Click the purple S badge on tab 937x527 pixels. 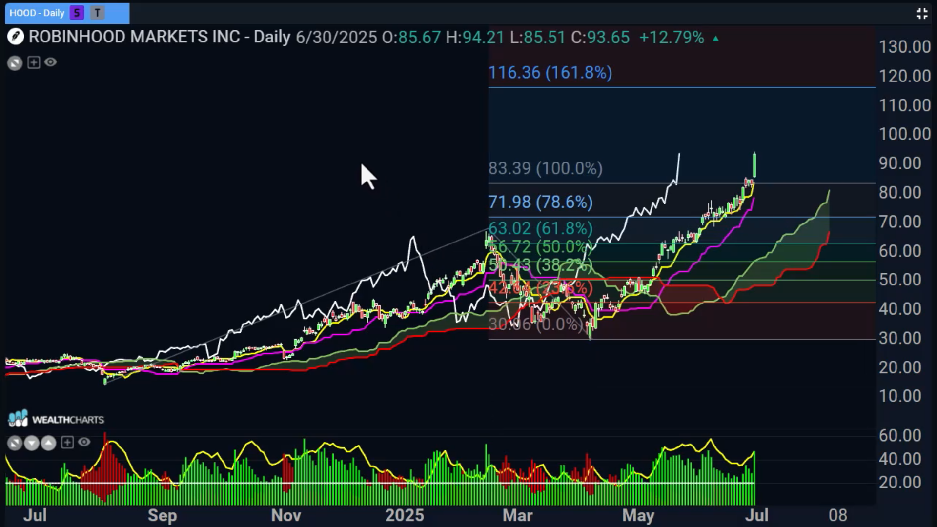(x=77, y=13)
